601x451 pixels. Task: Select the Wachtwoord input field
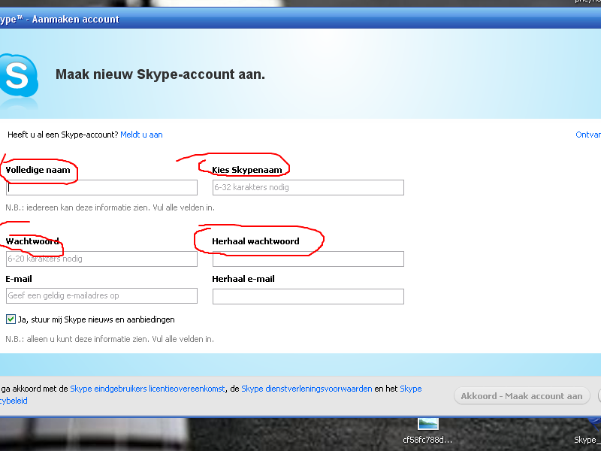pos(101,259)
